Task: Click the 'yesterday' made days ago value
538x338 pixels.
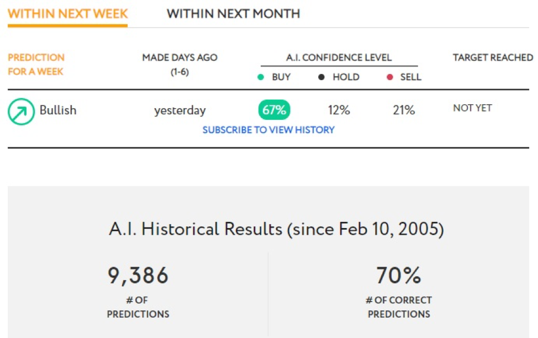Action: [180, 110]
